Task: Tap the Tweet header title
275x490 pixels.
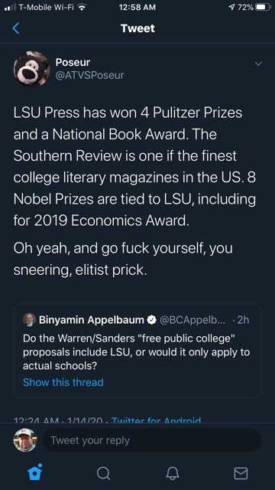Action: tap(137, 28)
